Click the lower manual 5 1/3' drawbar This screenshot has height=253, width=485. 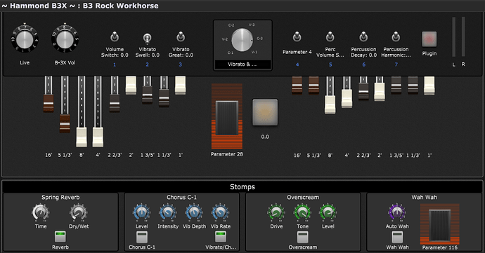(x=313, y=86)
